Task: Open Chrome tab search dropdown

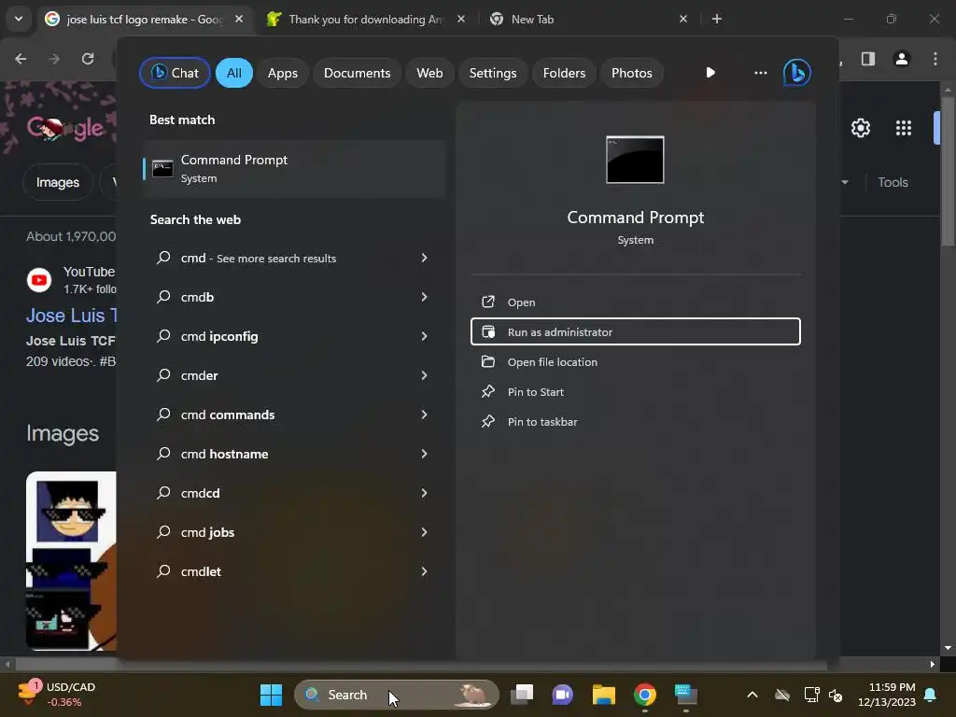Action: click(x=19, y=19)
